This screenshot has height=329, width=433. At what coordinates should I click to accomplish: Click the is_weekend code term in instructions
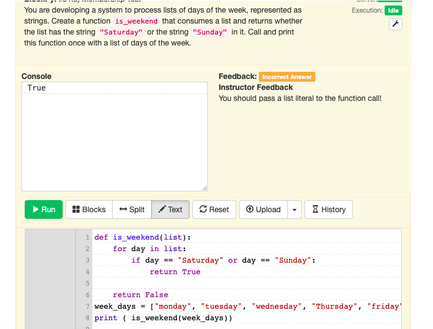coord(136,21)
